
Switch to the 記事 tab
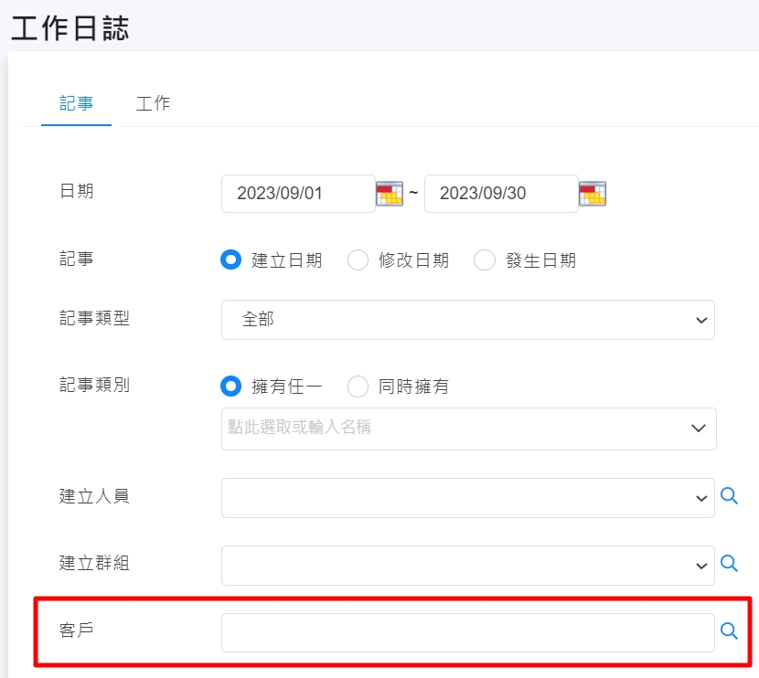(x=77, y=103)
